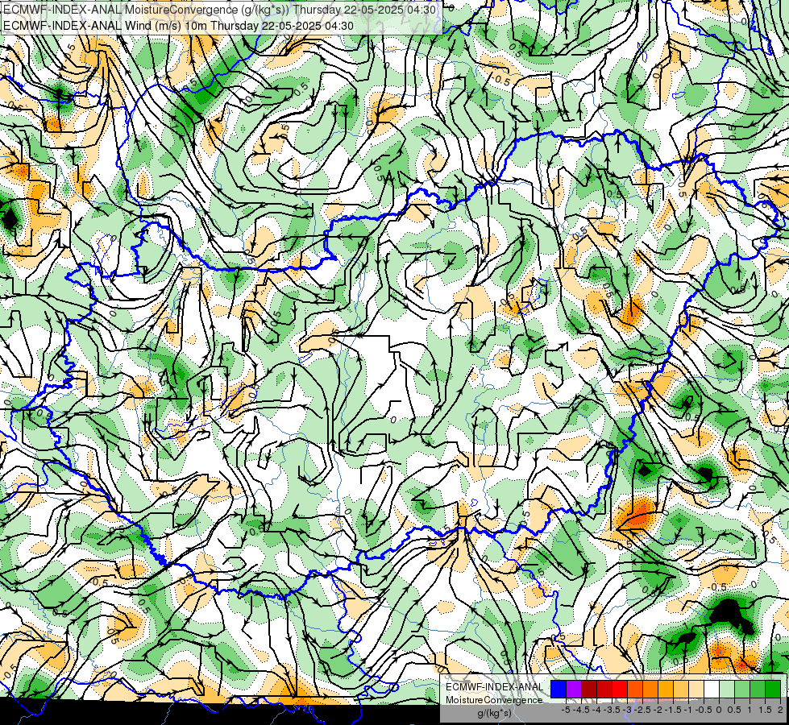
Task: Pick the light green swatch between 0.5 and 1
Action: pos(742,690)
